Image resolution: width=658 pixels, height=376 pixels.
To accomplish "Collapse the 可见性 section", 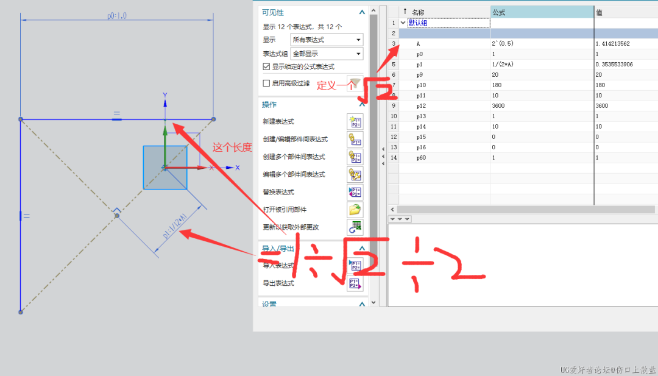I will (x=362, y=12).
